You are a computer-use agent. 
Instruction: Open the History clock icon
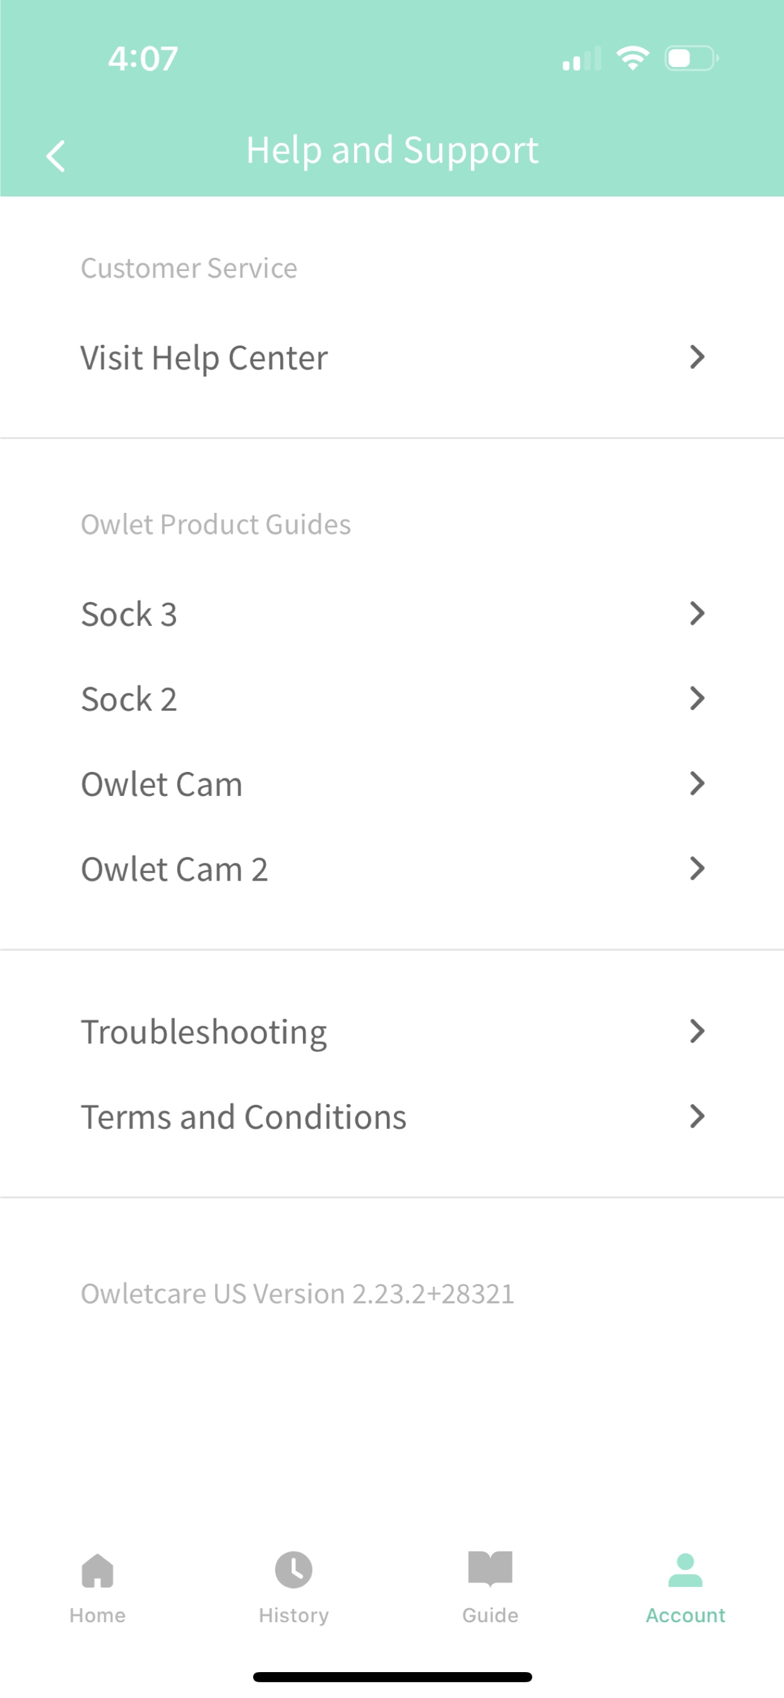point(294,1570)
